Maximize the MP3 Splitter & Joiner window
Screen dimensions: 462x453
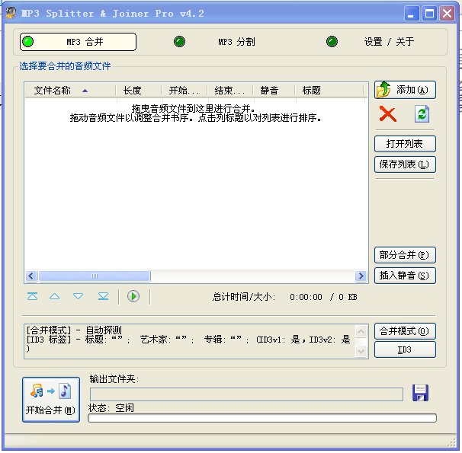(x=429, y=14)
